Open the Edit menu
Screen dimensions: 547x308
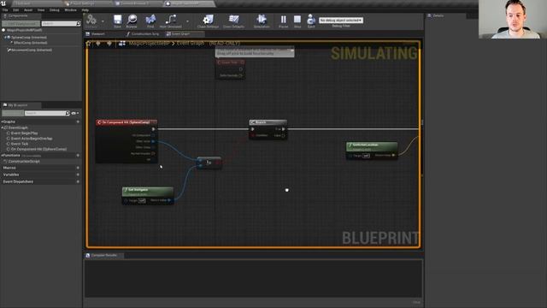pos(15,10)
